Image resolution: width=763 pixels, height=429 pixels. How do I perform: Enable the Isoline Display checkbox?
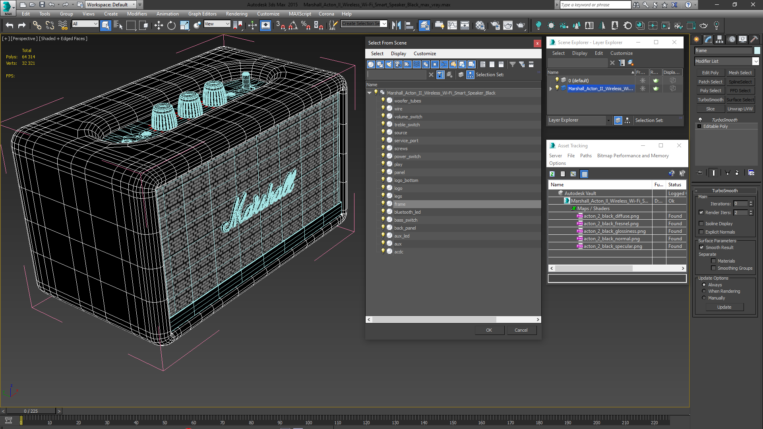coord(701,224)
